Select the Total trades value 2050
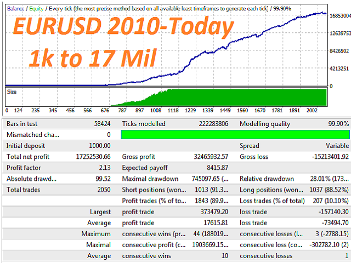This screenshot has width=351, height=263. 102,190
